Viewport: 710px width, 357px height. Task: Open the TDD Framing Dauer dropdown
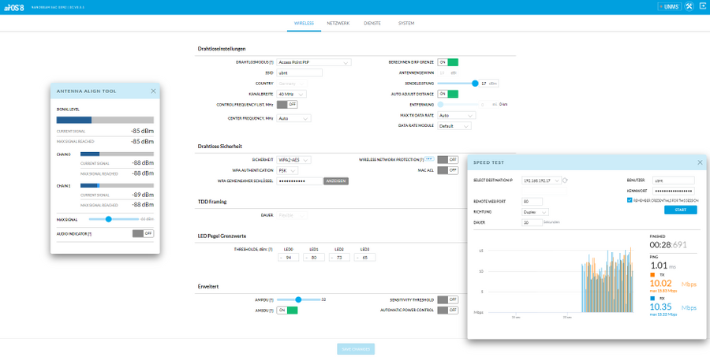(292, 215)
